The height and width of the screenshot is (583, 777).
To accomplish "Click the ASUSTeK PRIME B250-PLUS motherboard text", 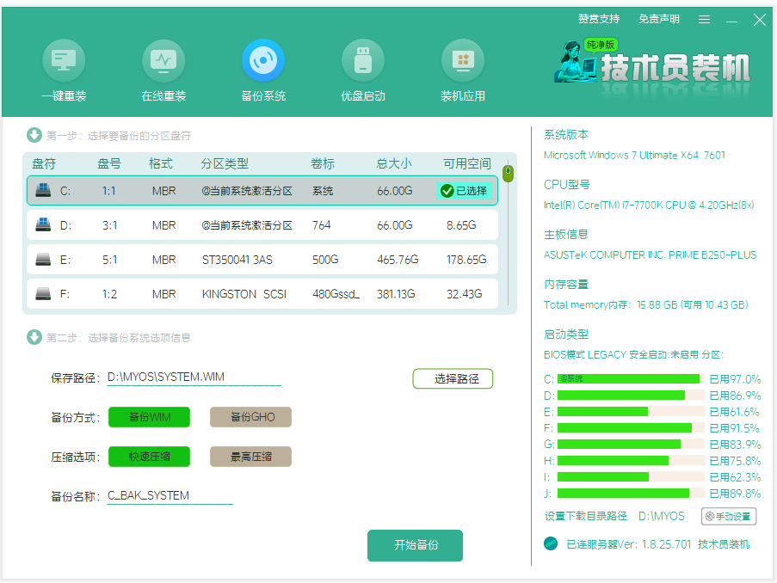I will pos(651,255).
